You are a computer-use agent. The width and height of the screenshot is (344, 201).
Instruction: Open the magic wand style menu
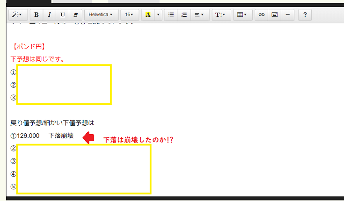pyautogui.click(x=18, y=14)
